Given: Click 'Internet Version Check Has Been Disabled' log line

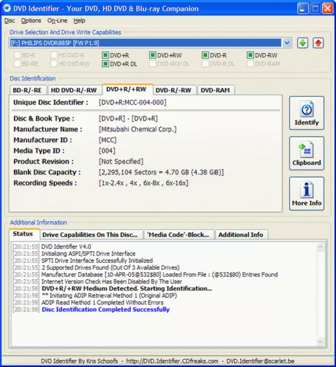Looking at the screenshot, I should point(111,282).
